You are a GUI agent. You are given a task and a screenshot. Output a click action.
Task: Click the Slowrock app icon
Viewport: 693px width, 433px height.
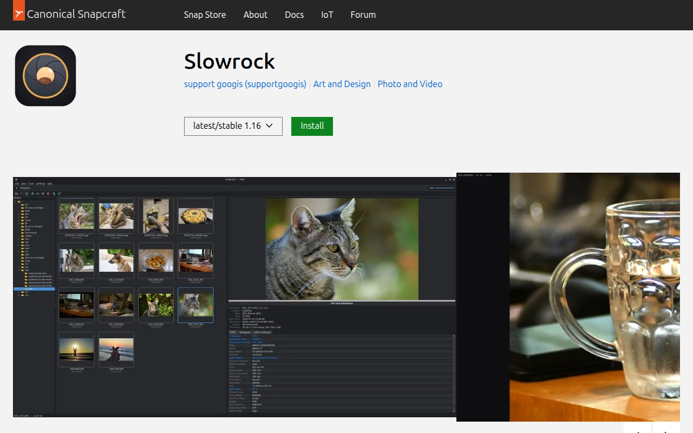[45, 76]
